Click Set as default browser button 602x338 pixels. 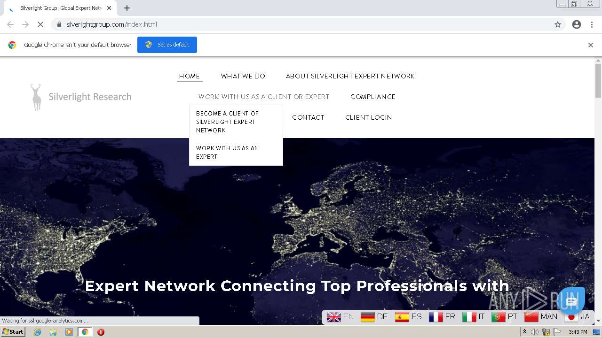167,45
